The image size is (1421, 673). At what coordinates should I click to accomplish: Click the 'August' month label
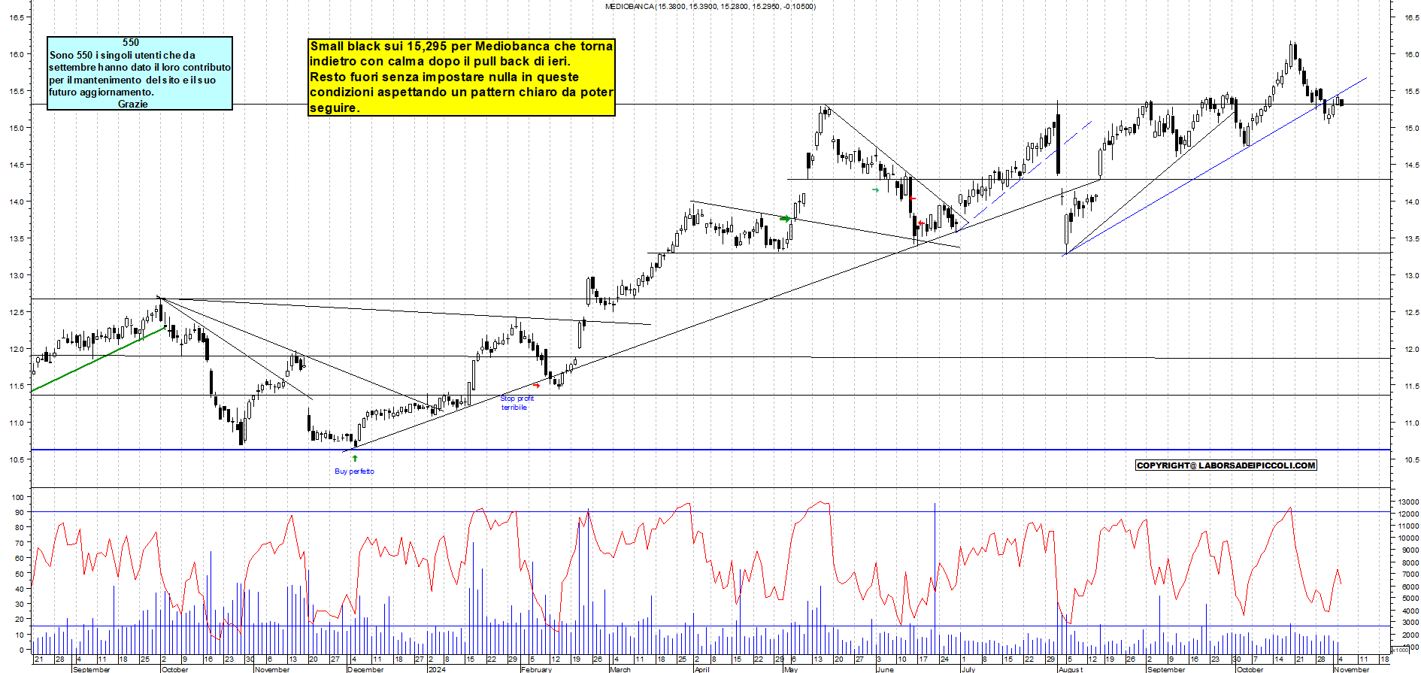pos(1071,669)
